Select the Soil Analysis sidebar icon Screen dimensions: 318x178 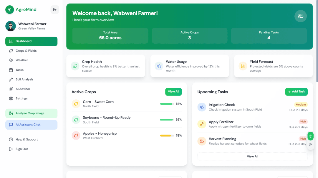coord(10,79)
